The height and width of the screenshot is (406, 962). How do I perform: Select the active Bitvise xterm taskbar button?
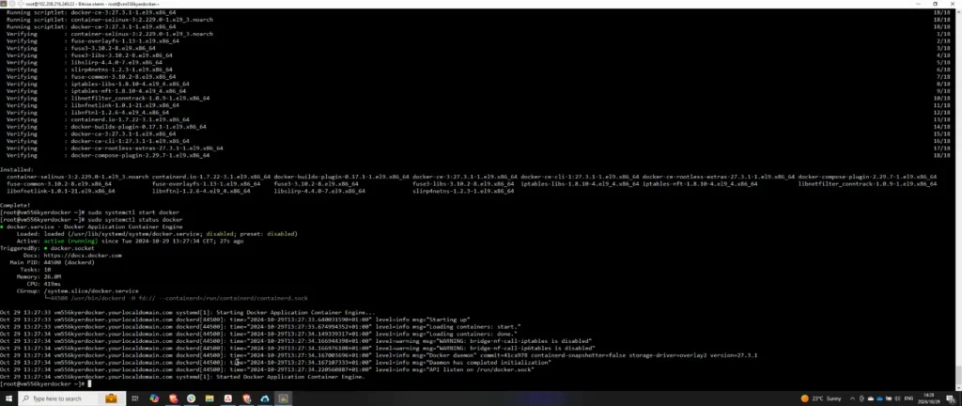[283, 398]
